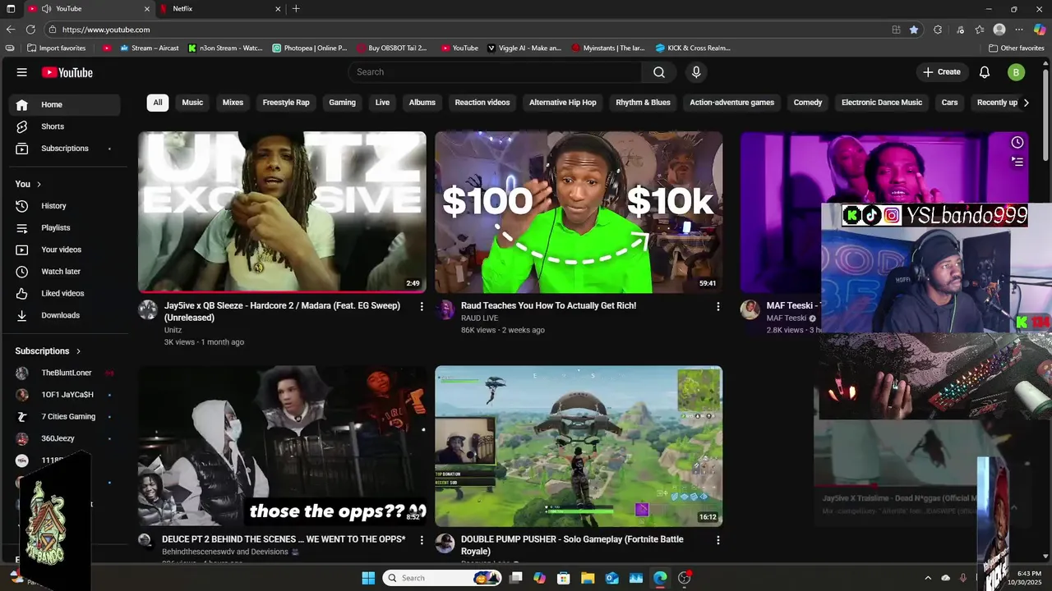
Task: Switch to the Netflix browser tab
Action: pyautogui.click(x=220, y=9)
